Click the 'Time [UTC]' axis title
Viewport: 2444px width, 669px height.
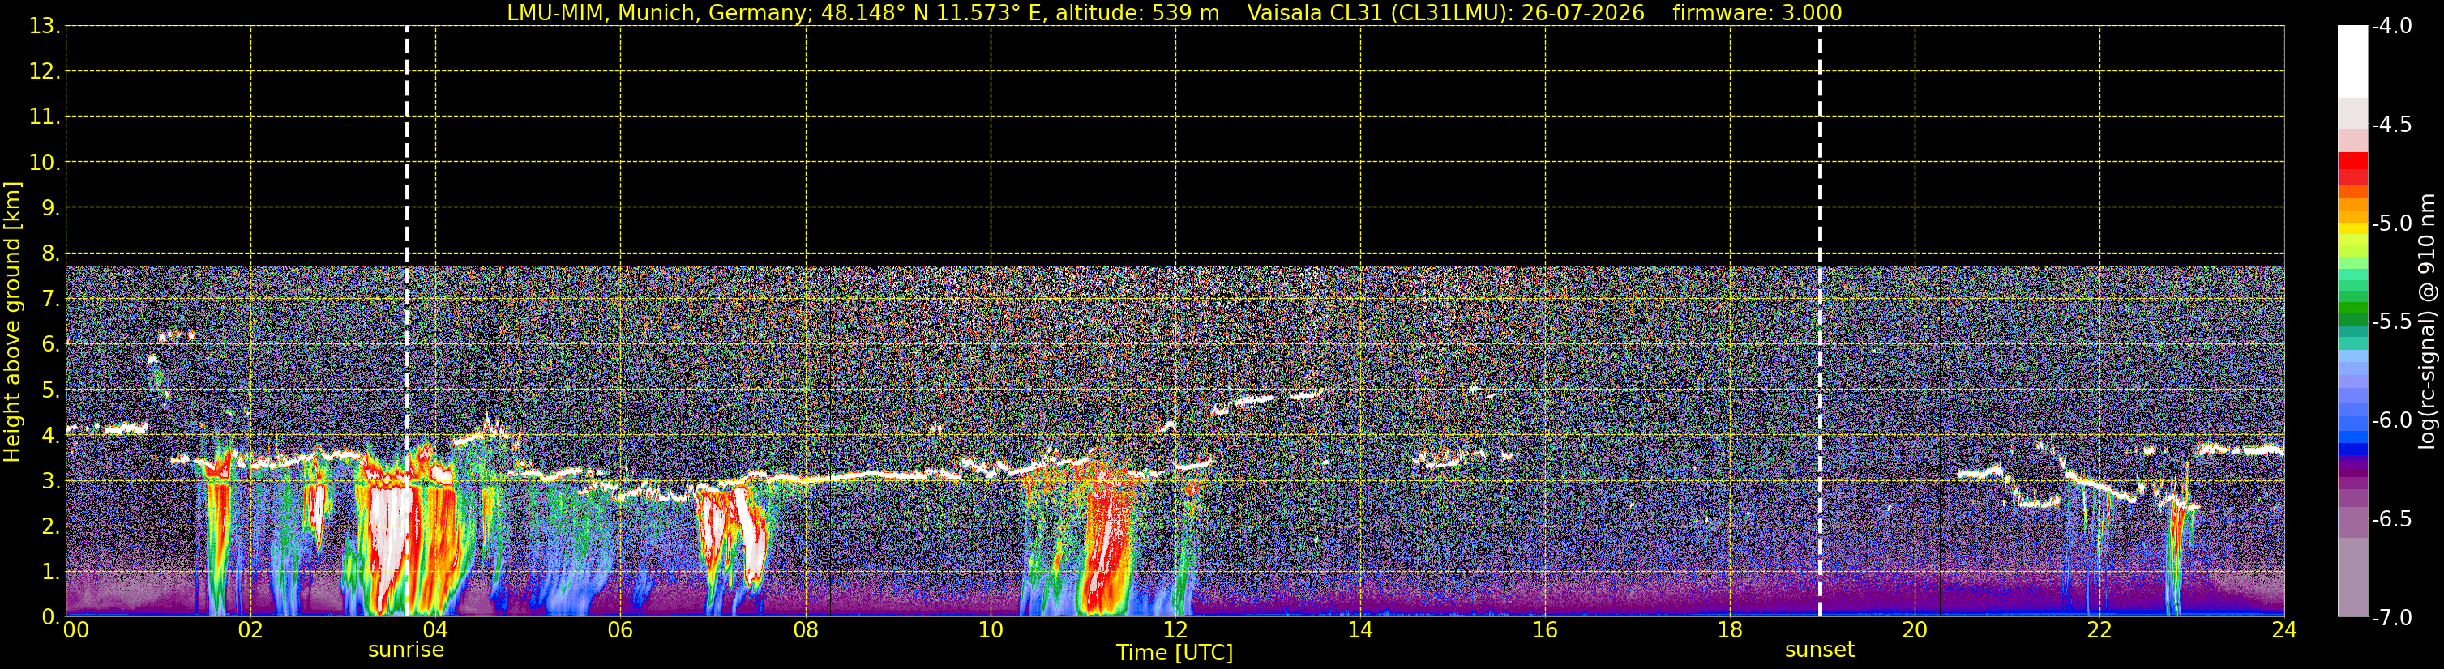(1175, 653)
